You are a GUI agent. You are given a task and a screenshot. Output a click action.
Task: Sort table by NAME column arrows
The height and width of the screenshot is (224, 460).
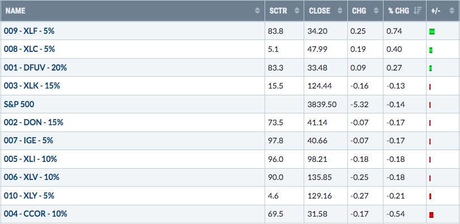point(257,11)
